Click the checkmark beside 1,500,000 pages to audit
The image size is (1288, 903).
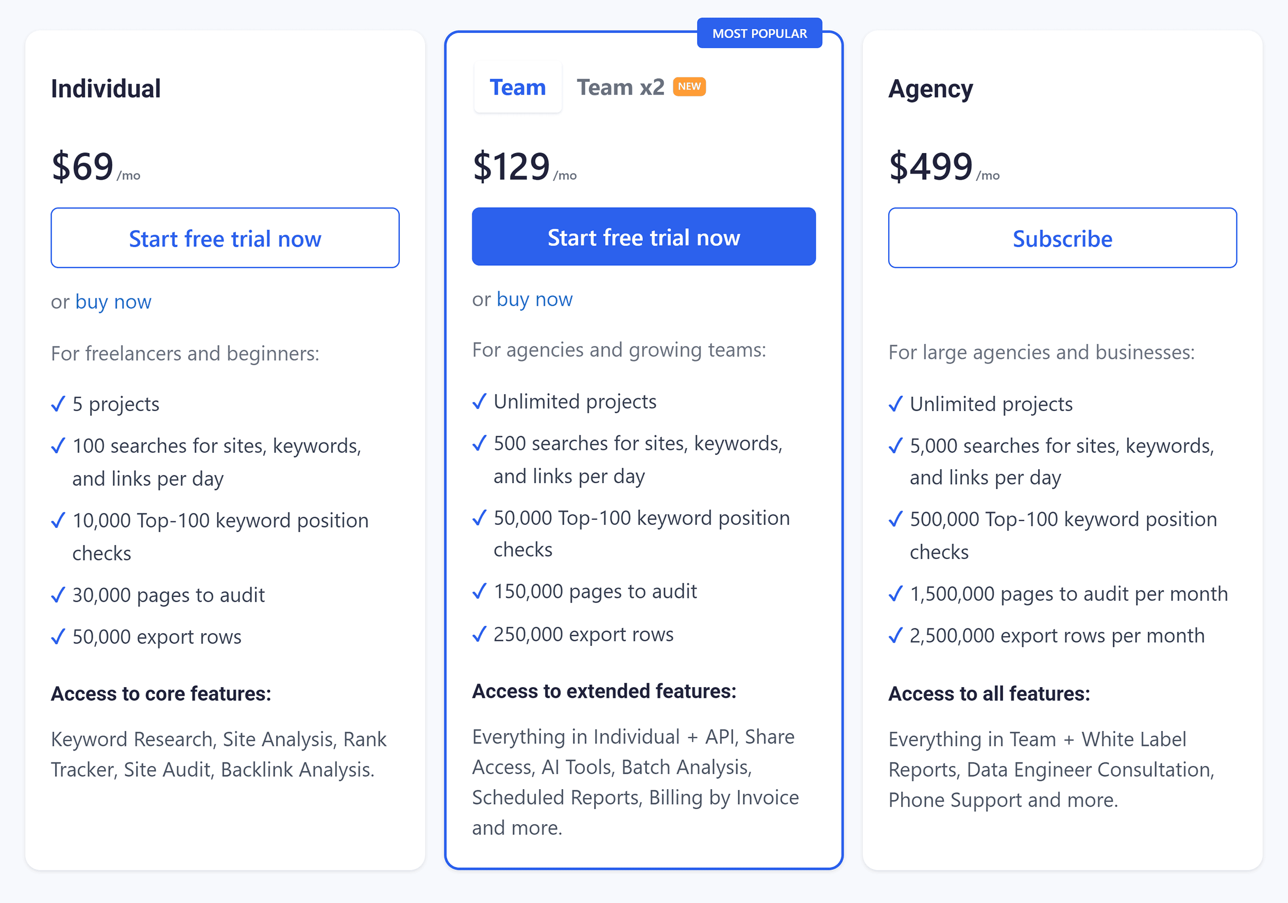pyautogui.click(x=896, y=593)
